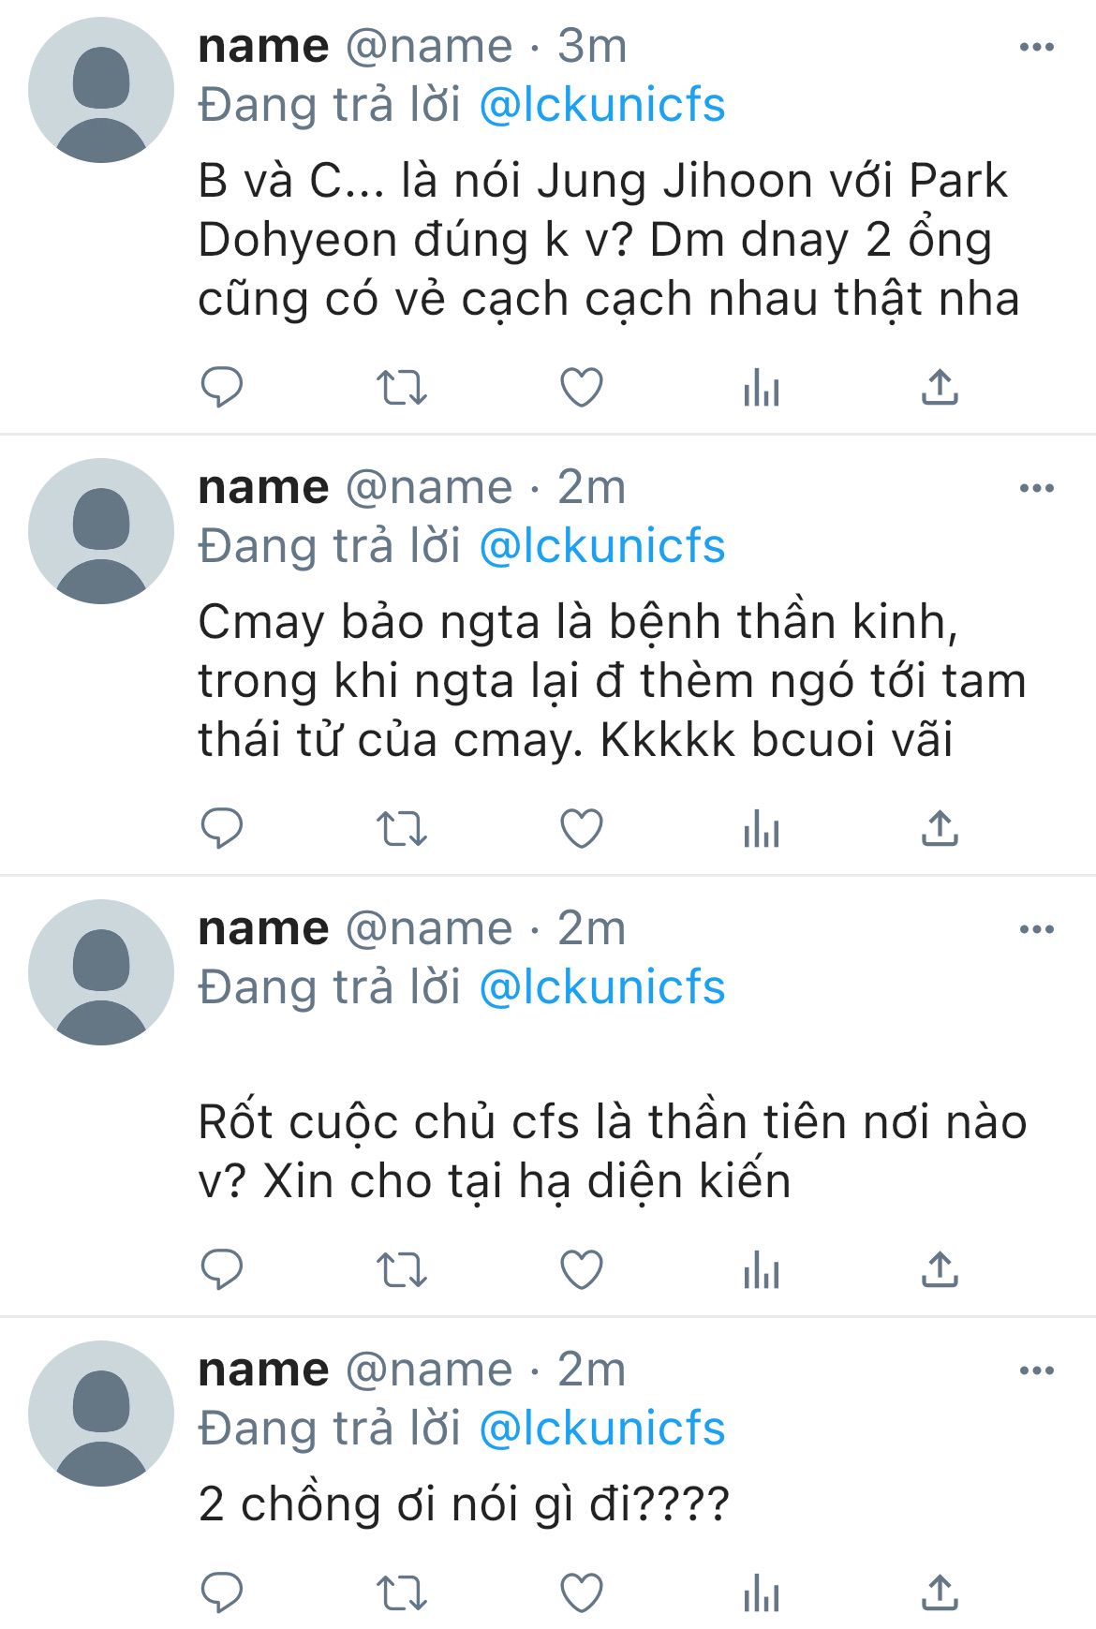This screenshot has width=1096, height=1629.
Task: Open more menu on 'bệnh thần kinh' tweet
Action: (1037, 488)
